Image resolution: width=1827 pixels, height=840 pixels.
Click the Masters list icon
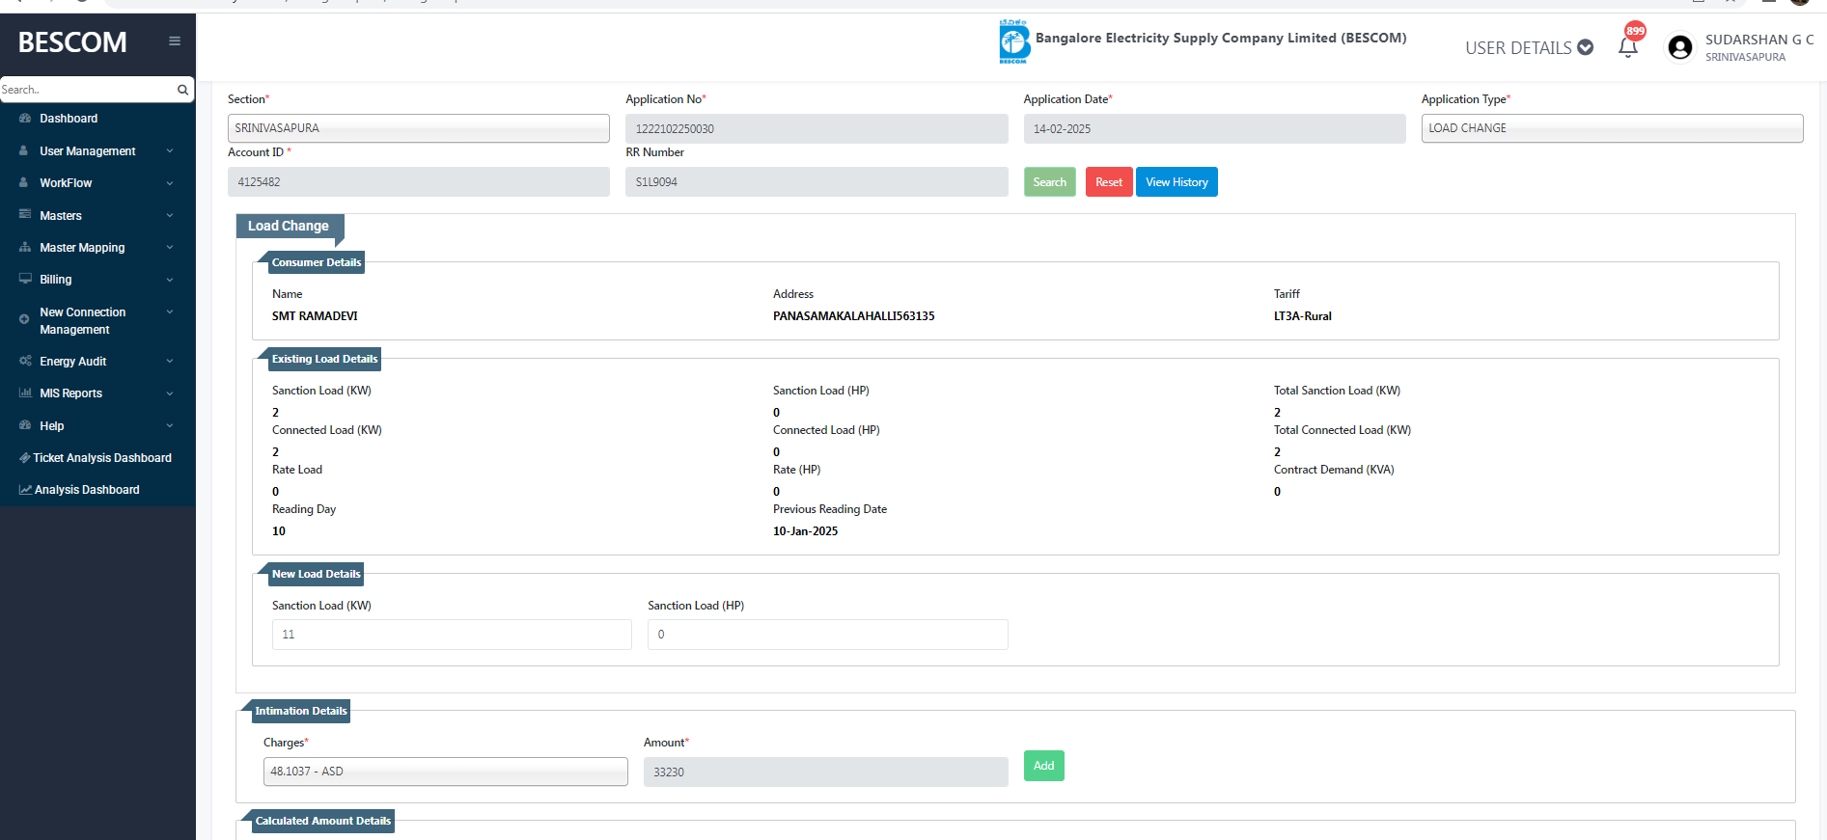pos(25,215)
